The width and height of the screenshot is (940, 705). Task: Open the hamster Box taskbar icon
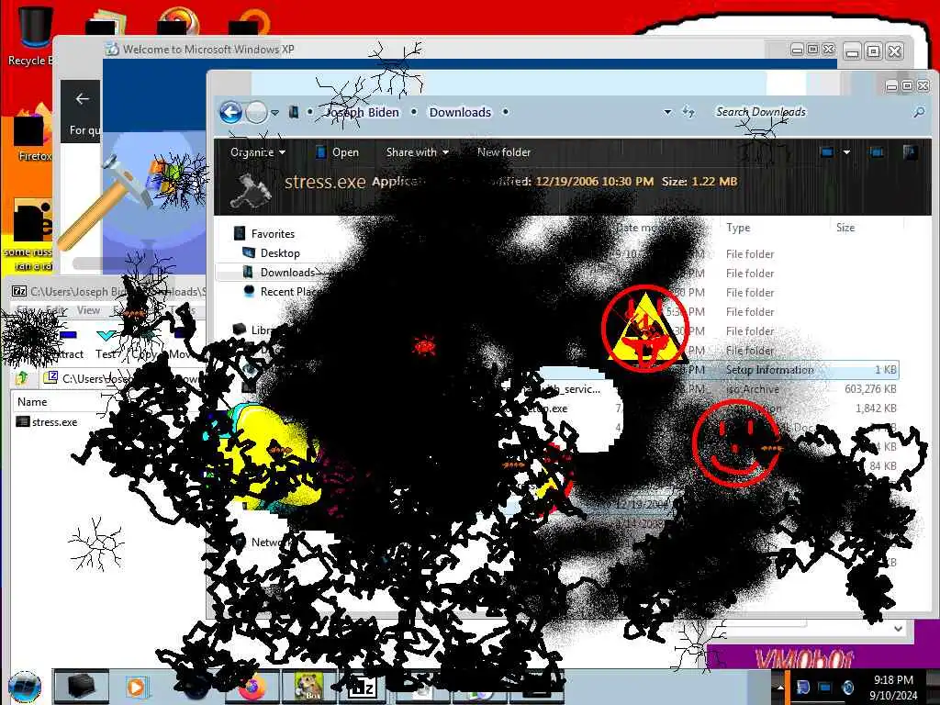click(x=308, y=687)
